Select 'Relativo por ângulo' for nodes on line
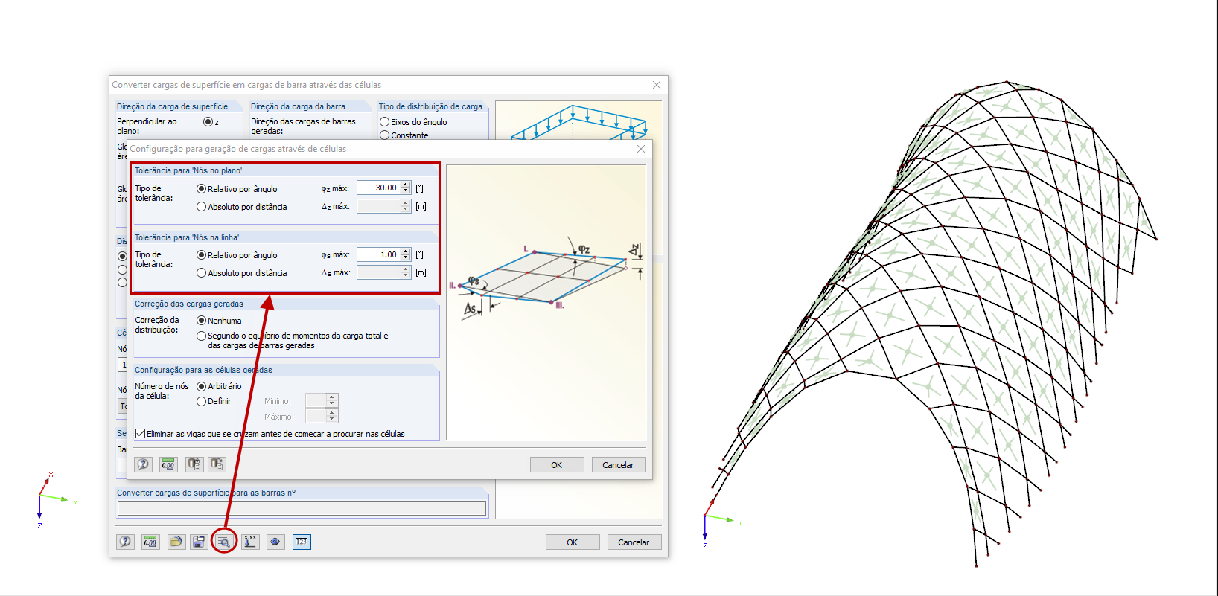This screenshot has width=1218, height=596. coord(201,255)
